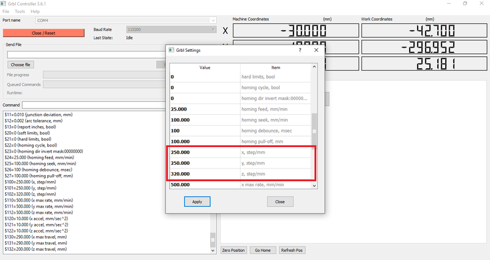Click work coordinate display -296.952
Image resolution: width=490 pixels, height=260 pixels.
pyautogui.click(x=424, y=48)
